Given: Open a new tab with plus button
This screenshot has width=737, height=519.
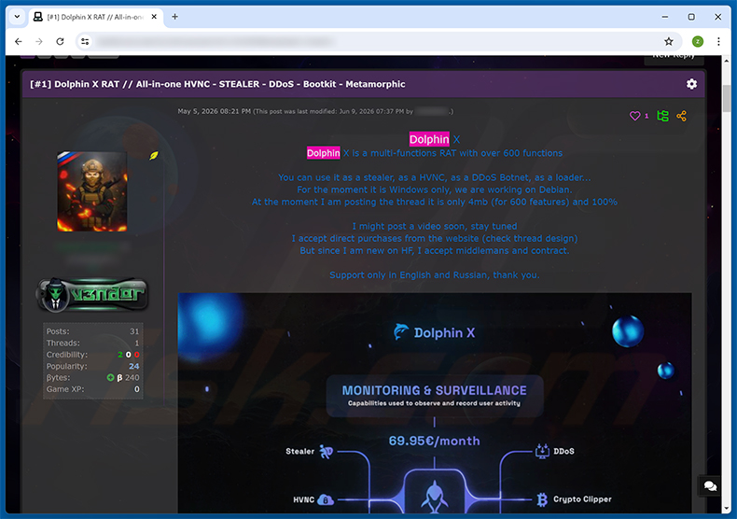Looking at the screenshot, I should (x=174, y=17).
